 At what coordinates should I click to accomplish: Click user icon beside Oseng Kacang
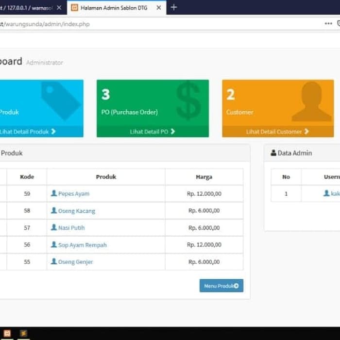coord(54,211)
